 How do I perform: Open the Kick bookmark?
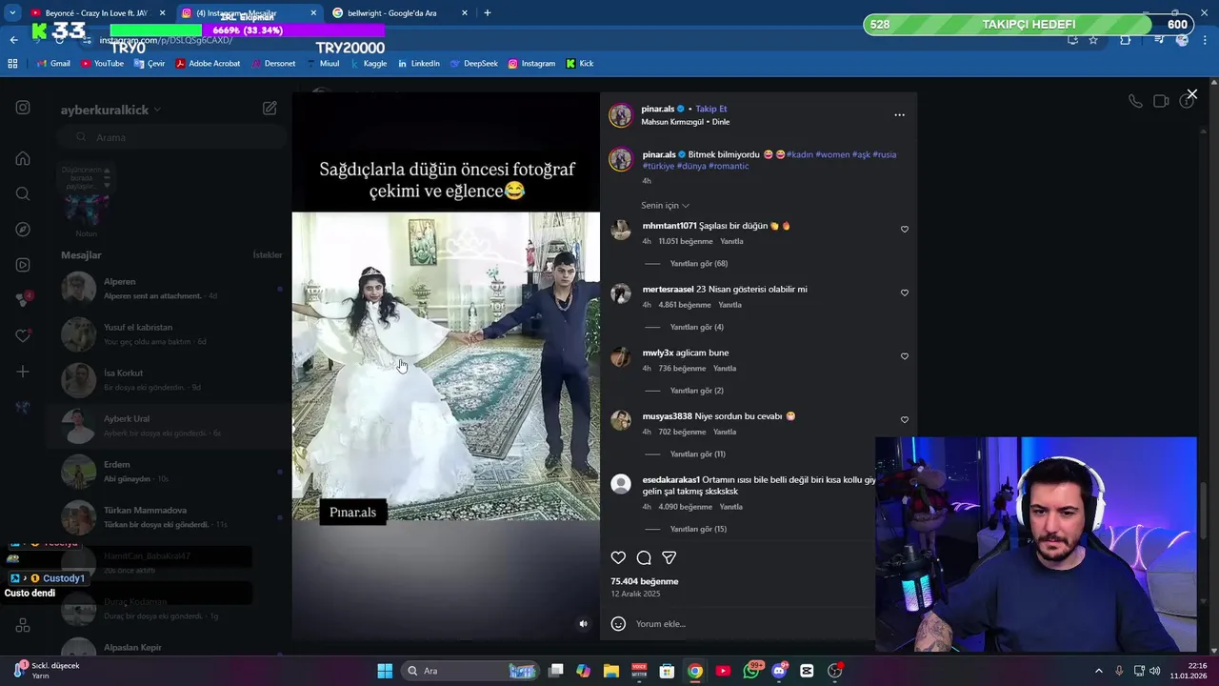point(580,64)
